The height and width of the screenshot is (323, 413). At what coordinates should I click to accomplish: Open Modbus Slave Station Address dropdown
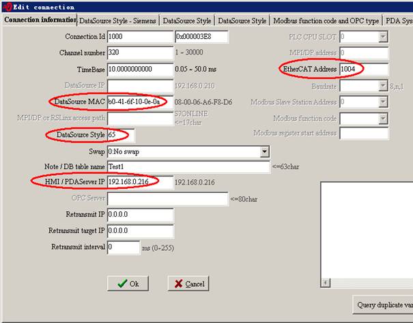pyautogui.click(x=383, y=102)
